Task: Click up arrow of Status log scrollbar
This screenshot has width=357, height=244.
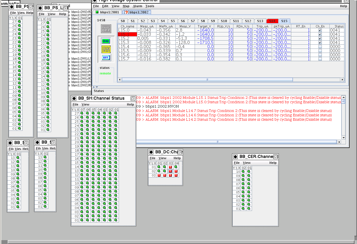Action: [x=344, y=98]
